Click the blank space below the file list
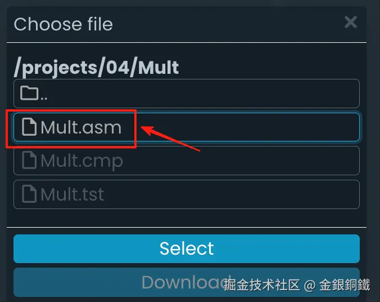 point(187,218)
